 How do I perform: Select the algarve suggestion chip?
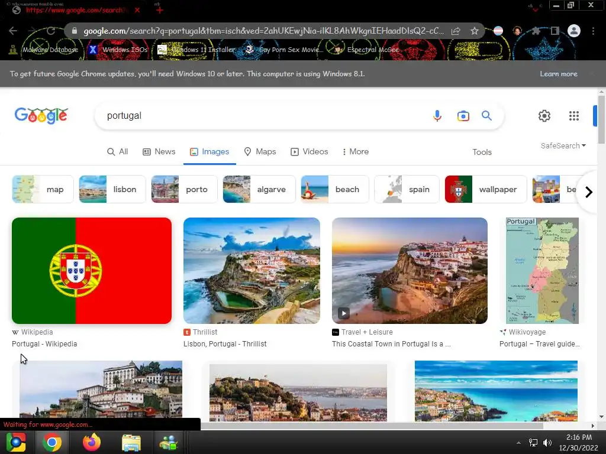(259, 189)
